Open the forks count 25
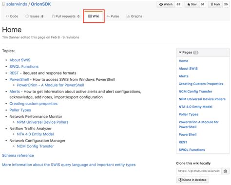231x185 pixels. pyautogui.click(x=226, y=4)
